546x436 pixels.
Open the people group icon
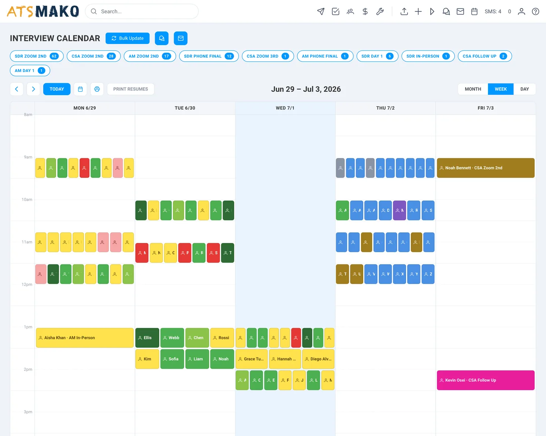pos(350,11)
